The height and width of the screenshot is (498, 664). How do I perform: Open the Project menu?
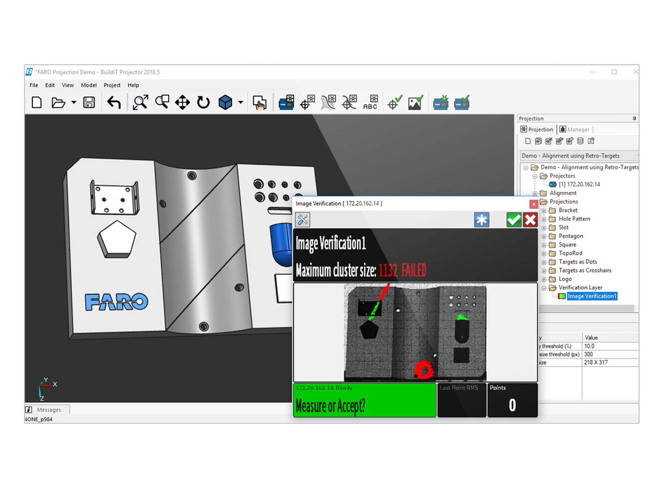click(112, 85)
